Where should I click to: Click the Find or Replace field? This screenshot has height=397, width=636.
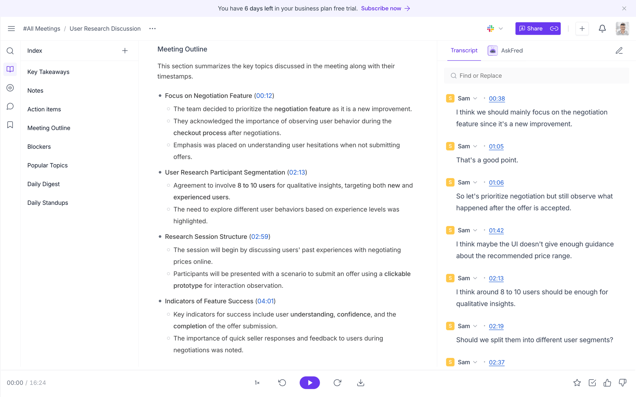pyautogui.click(x=537, y=76)
